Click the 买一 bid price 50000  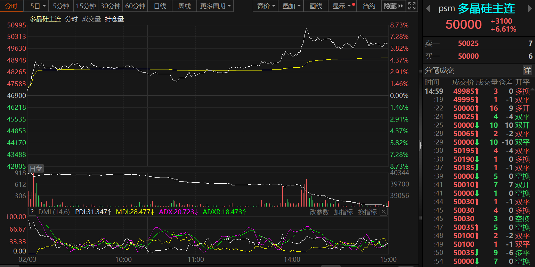[468, 56]
